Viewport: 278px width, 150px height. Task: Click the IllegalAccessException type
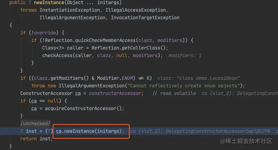click(x=136, y=10)
